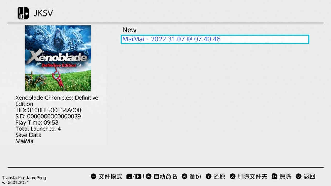The width and height of the screenshot is (331, 186).
Task: Click the Xenoblade Chronicles: Definitive Edition title text
Action: coord(57,101)
